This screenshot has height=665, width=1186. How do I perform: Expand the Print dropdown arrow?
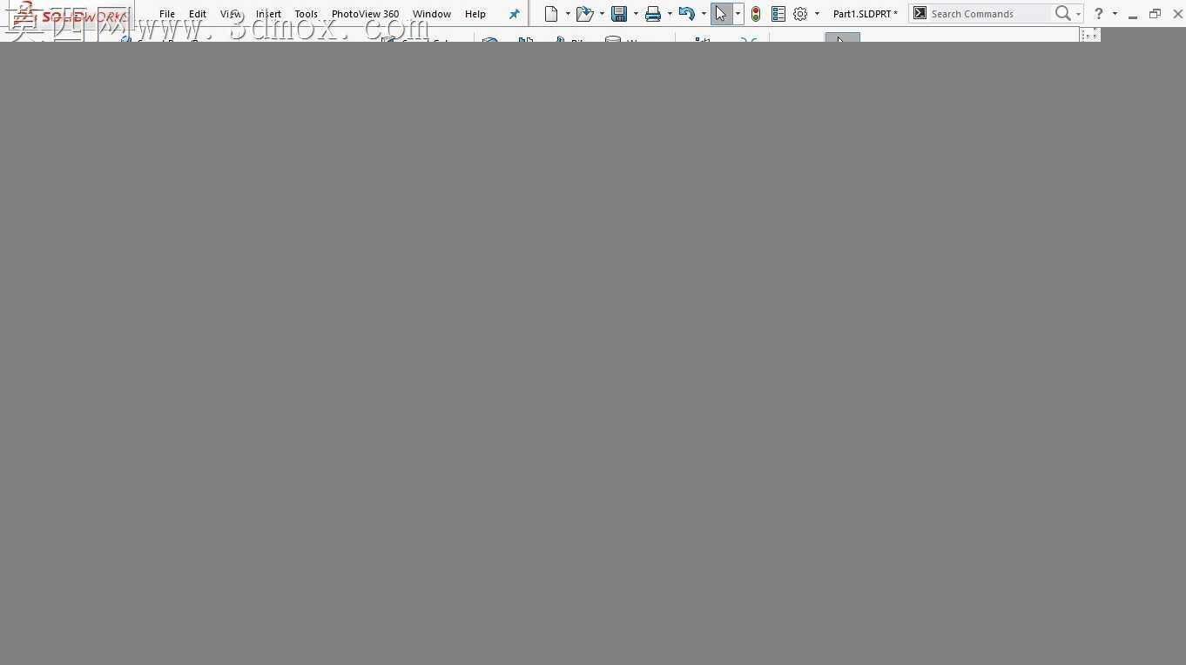670,14
